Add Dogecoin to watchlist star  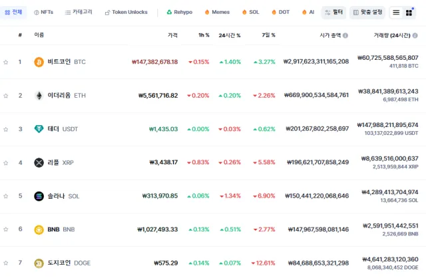(x=6, y=263)
